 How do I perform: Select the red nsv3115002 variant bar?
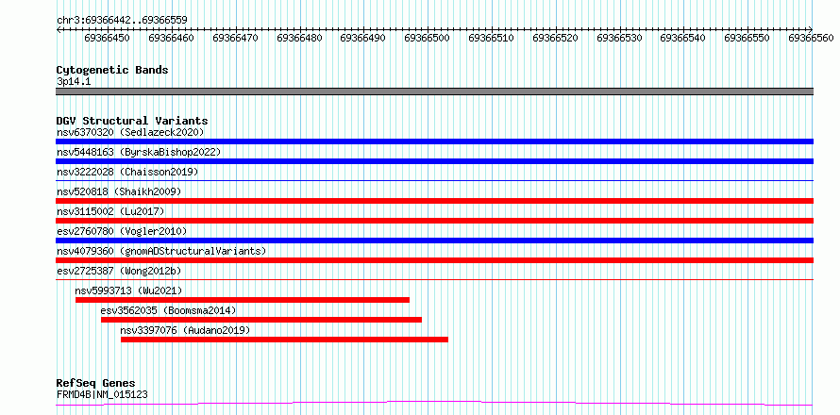click(x=434, y=221)
